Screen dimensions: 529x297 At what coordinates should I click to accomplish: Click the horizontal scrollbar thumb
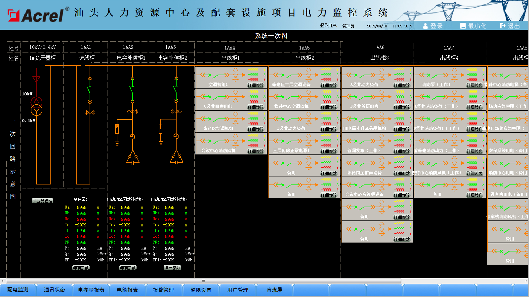pyautogui.click(x=204, y=281)
